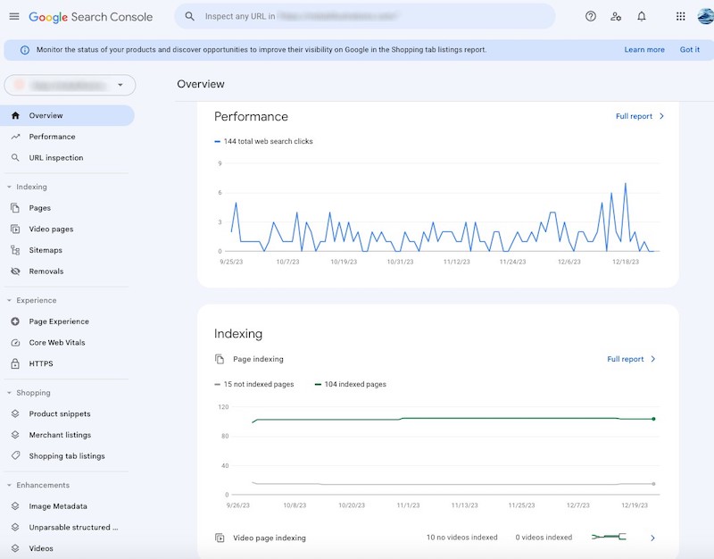Open the property selector dropdown
This screenshot has width=714, height=559.
(70, 85)
